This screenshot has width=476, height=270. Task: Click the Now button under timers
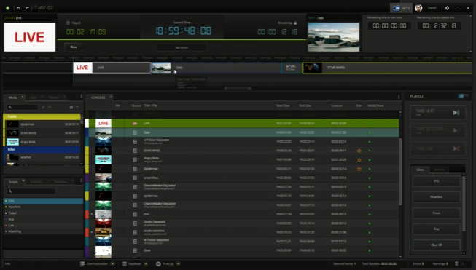click(74, 47)
